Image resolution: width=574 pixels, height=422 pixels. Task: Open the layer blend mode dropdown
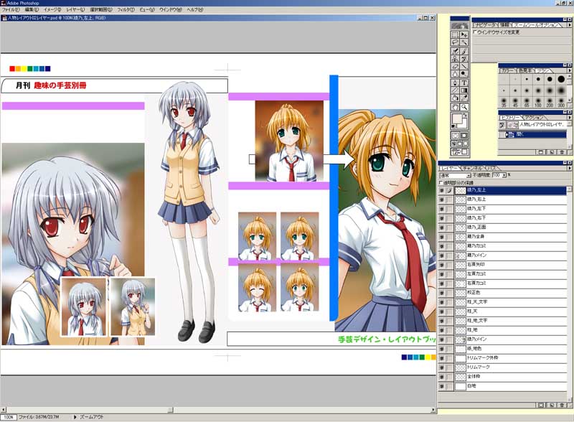[x=455, y=175]
